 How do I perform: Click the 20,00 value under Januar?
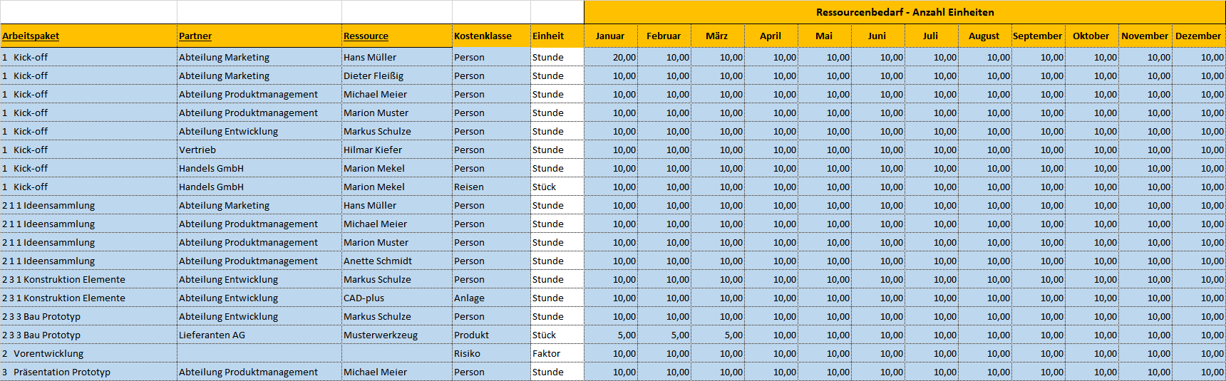[611, 57]
